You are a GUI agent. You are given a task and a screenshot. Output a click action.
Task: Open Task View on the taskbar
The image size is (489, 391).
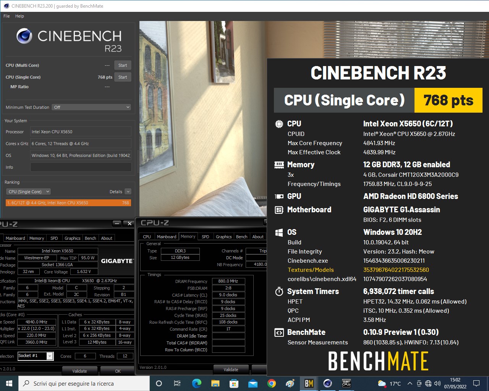pyautogui.click(x=177, y=383)
